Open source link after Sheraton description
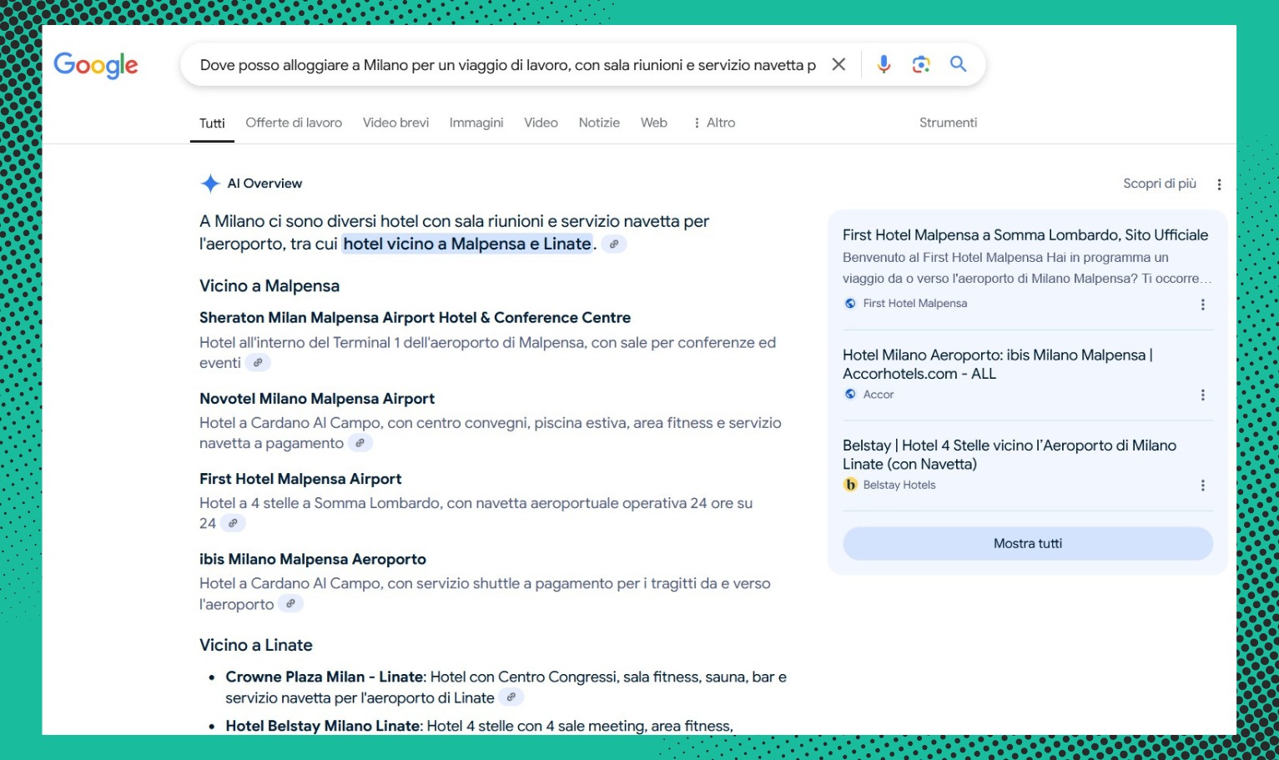The height and width of the screenshot is (760, 1279). point(258,363)
